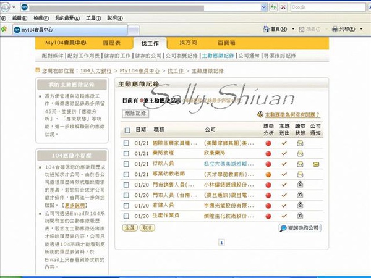This screenshot has height=278, width=371.
Task: Click the 刪除記錄 button
Action: (x=135, y=113)
